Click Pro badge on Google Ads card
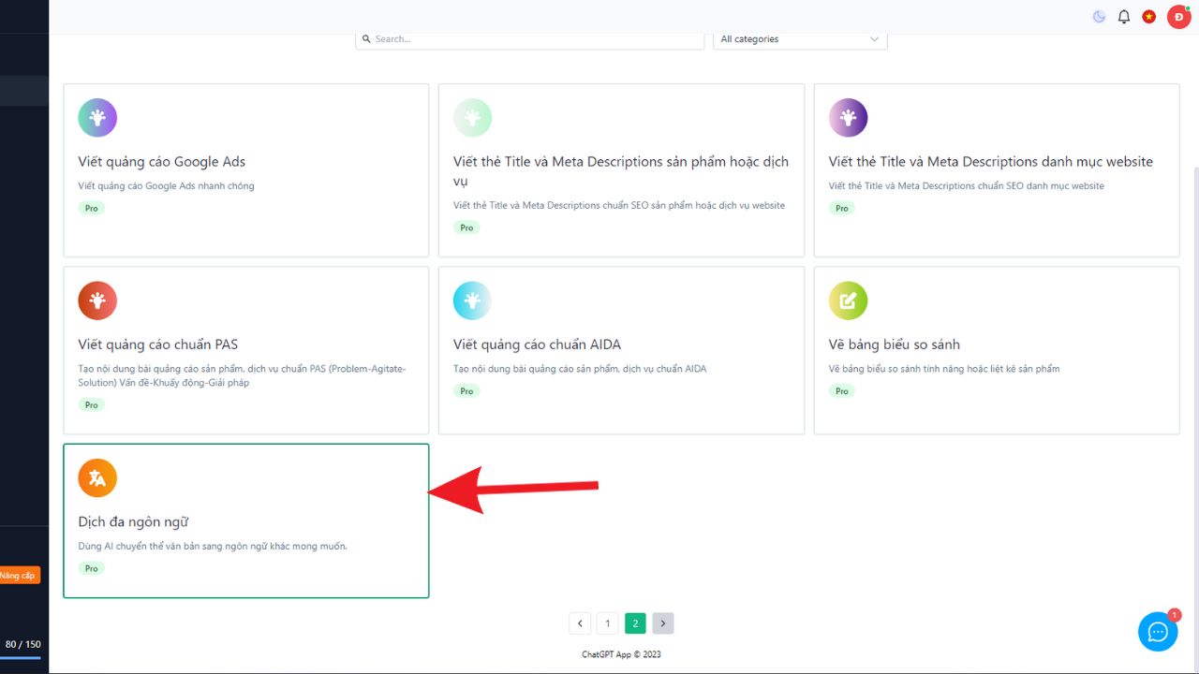1199x674 pixels. coord(92,208)
